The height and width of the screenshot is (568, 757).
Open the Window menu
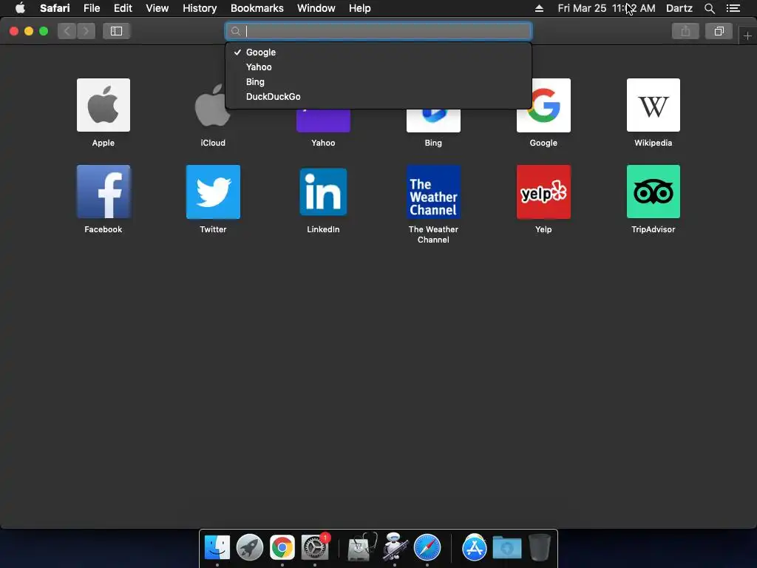(x=316, y=8)
